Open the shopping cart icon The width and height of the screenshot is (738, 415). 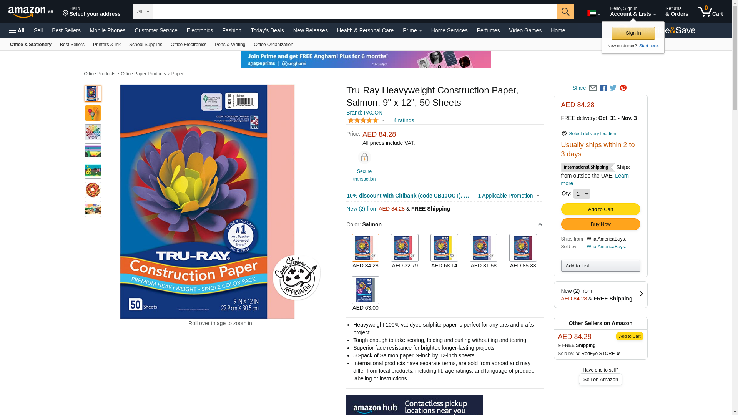[x=710, y=11]
